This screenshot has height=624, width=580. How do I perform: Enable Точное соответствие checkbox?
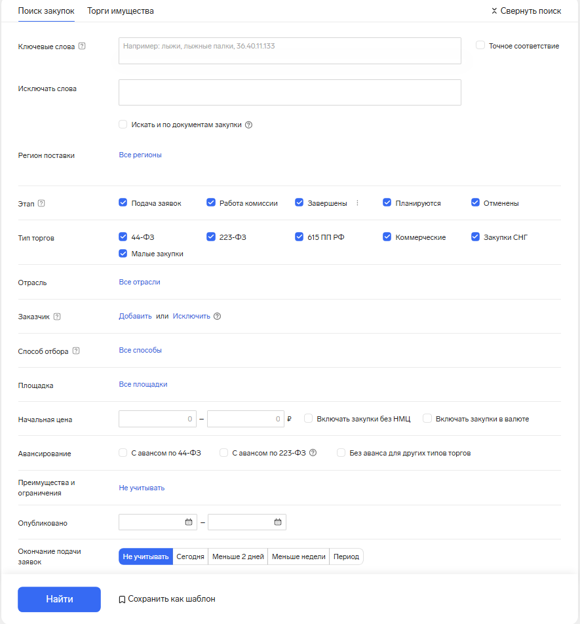click(x=480, y=45)
